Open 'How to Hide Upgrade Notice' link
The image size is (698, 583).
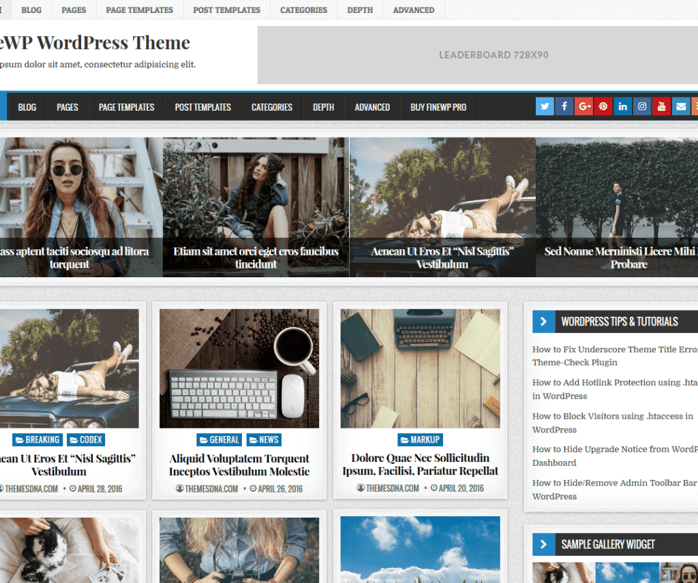616,456
